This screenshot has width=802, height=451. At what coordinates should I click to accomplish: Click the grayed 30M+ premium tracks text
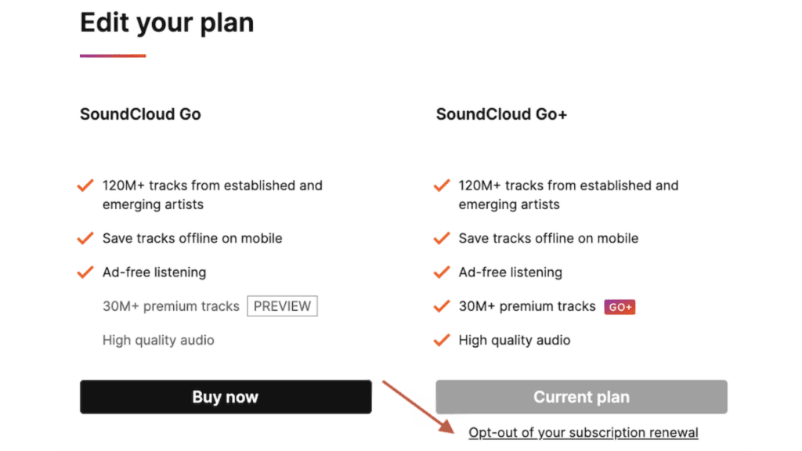click(171, 306)
